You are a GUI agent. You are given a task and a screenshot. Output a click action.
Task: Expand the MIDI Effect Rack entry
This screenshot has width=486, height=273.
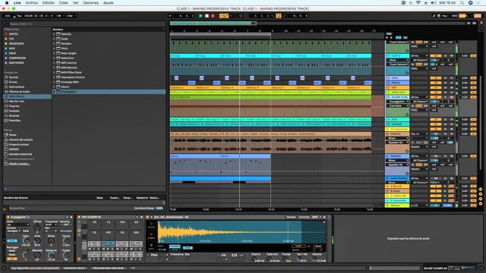[54, 73]
